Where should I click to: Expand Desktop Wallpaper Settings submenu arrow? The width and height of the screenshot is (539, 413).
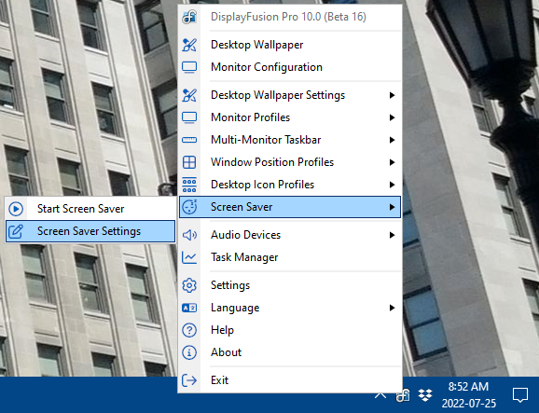(392, 95)
